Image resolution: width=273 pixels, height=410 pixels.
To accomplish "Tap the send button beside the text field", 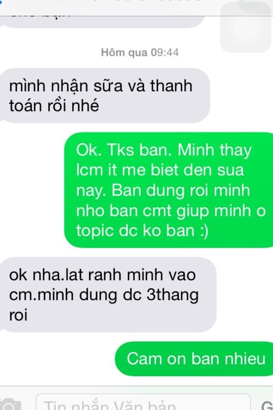I will click(x=267, y=405).
